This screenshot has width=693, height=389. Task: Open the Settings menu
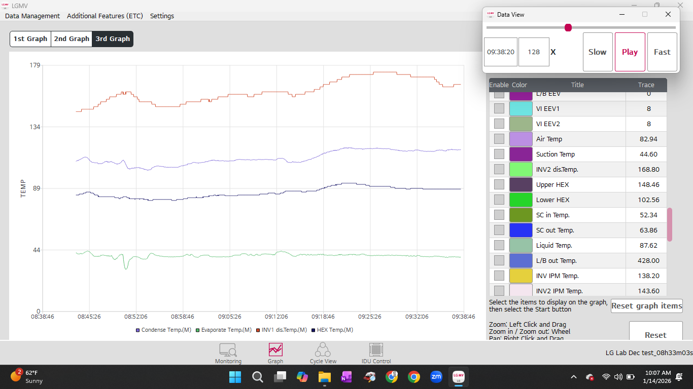tap(162, 16)
